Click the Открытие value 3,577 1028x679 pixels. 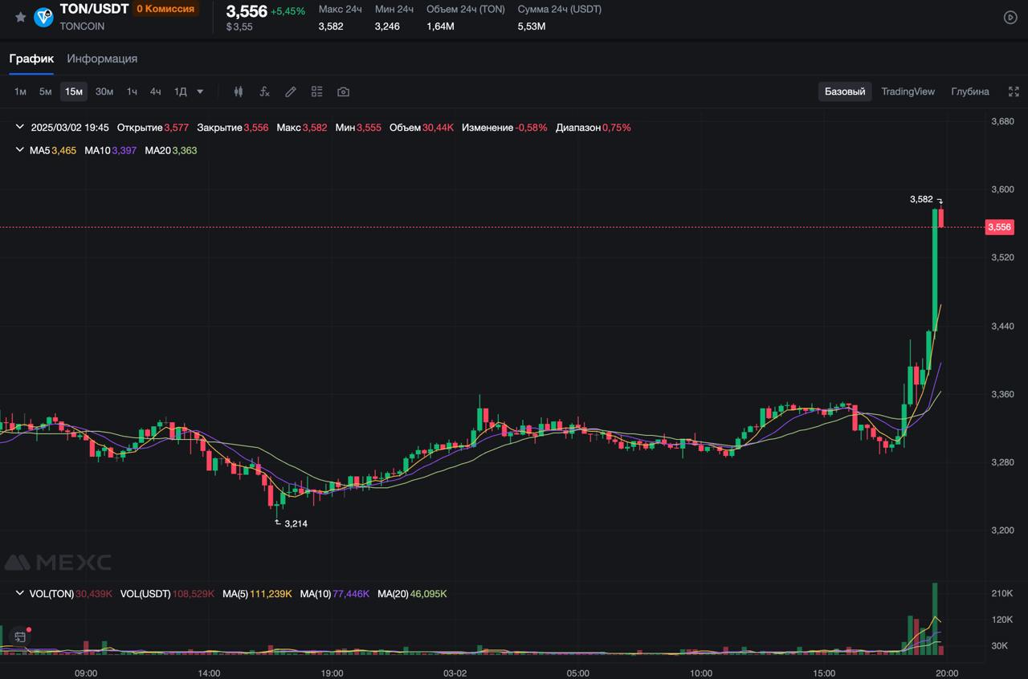176,128
